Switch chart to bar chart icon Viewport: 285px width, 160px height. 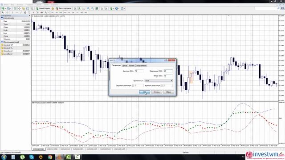[75, 8]
